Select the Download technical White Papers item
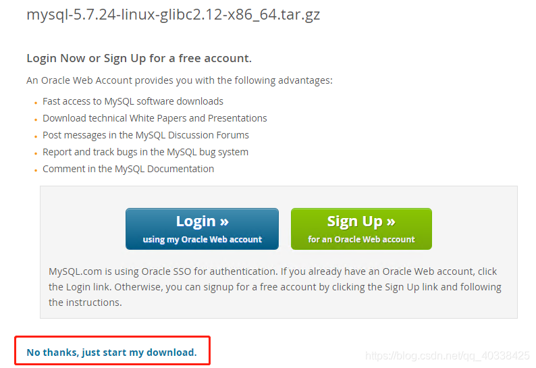The image size is (536, 368). coord(155,118)
